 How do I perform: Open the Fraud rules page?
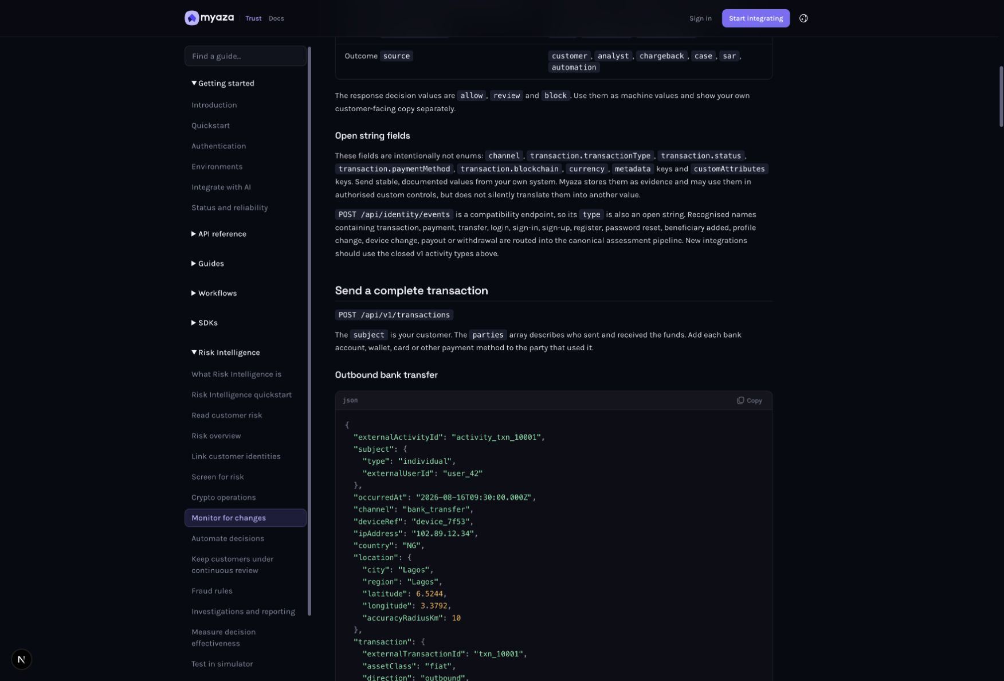point(212,591)
